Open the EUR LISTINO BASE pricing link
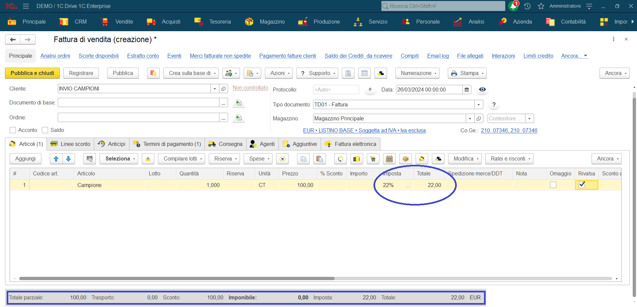637x307 pixels. 364,130
